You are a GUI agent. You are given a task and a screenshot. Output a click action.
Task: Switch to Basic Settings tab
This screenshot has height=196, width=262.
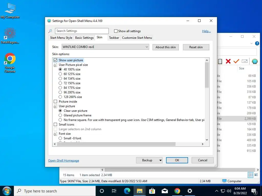click(x=84, y=38)
